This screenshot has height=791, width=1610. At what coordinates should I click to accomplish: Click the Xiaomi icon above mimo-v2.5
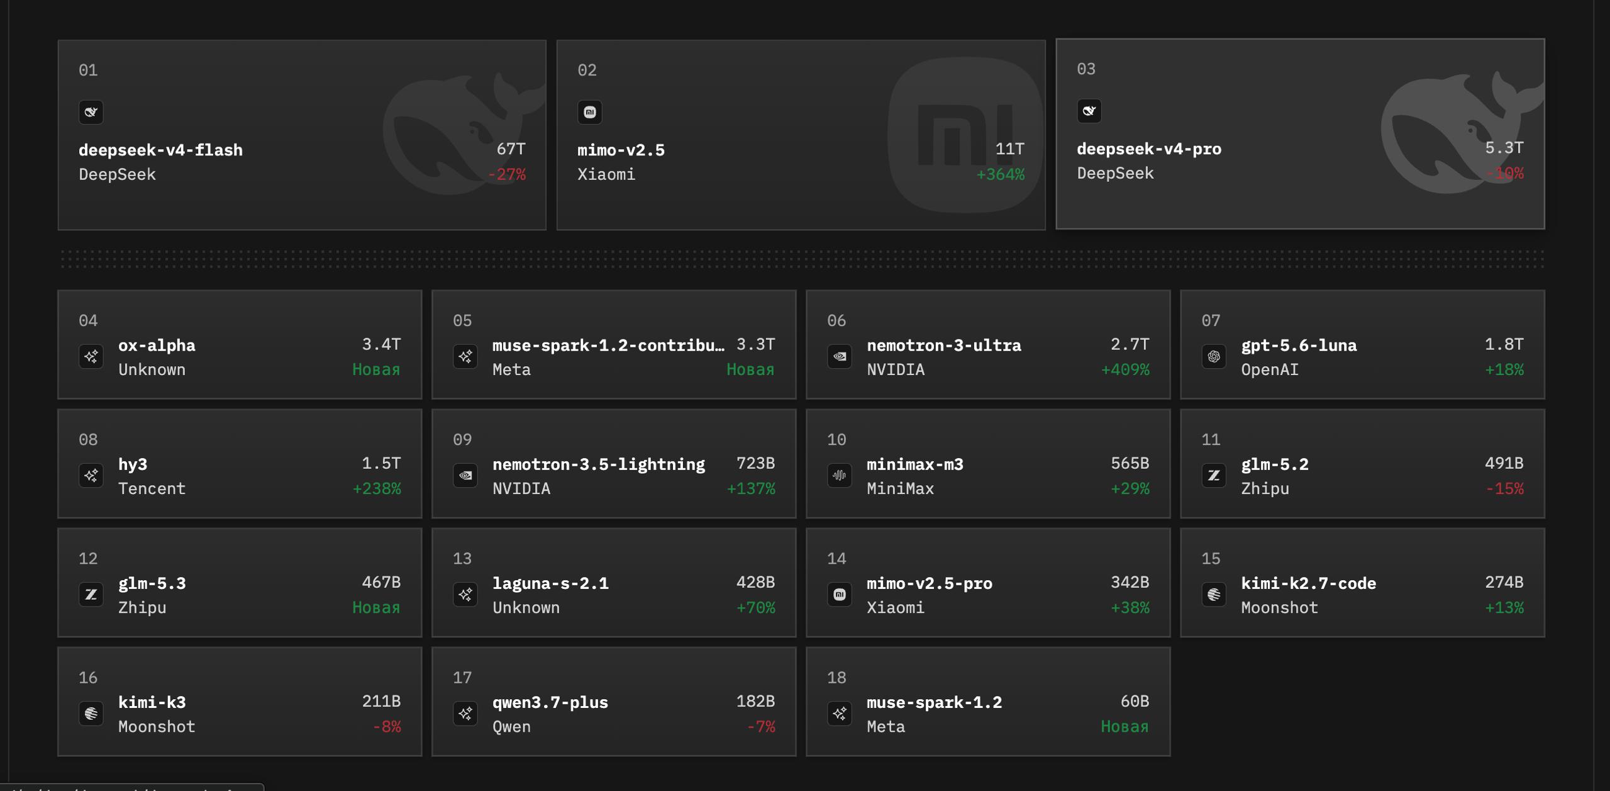[590, 112]
